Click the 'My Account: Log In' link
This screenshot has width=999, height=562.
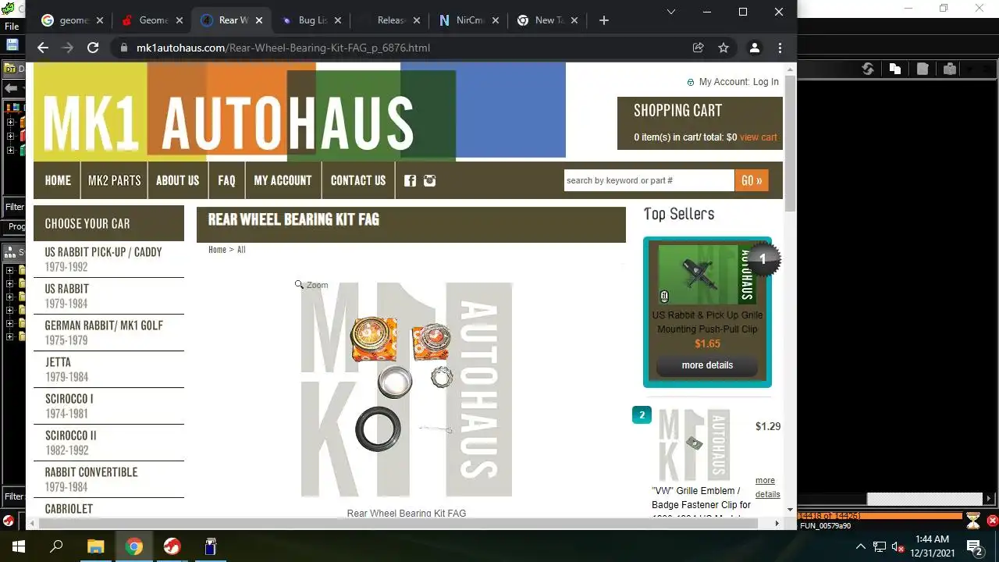pyautogui.click(x=738, y=82)
